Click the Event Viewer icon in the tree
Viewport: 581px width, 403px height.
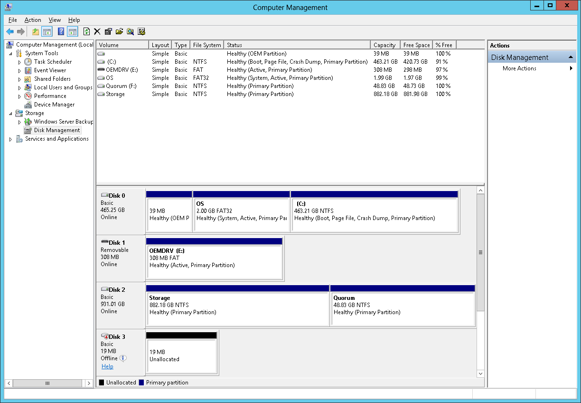pyautogui.click(x=28, y=70)
